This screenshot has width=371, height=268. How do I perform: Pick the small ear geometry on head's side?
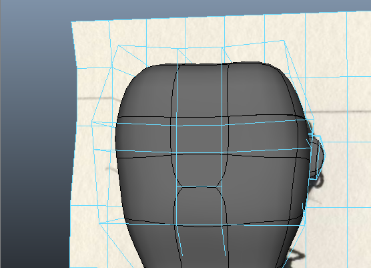point(316,156)
